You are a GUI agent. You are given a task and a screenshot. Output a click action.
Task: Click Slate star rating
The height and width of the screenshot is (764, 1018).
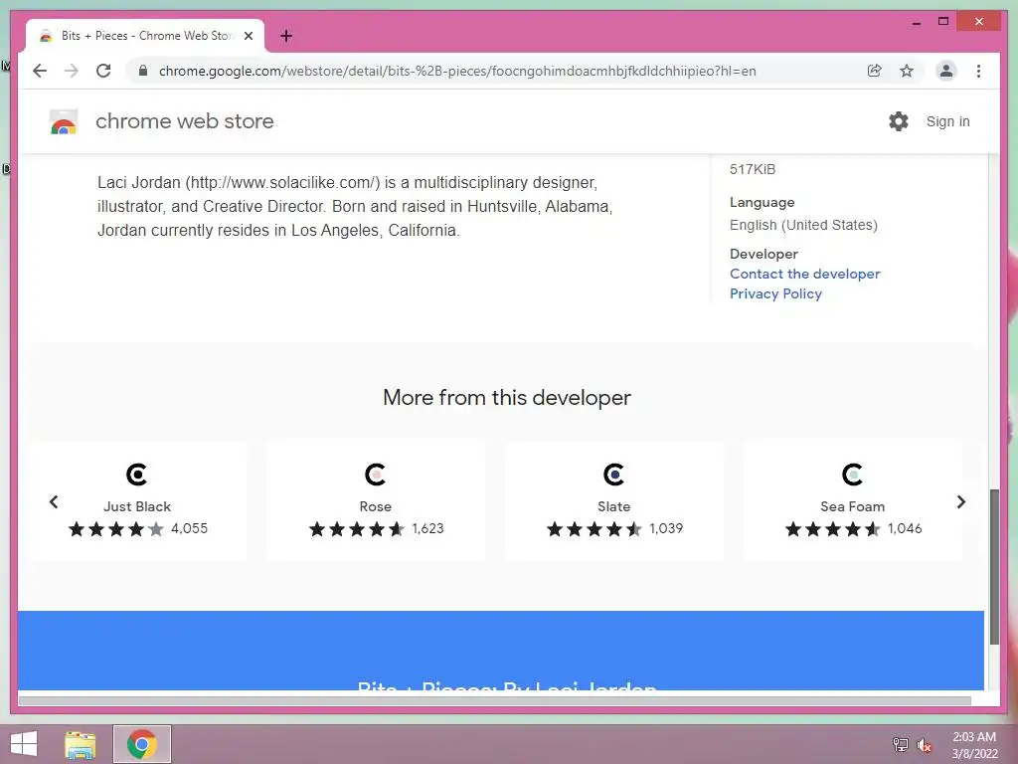coord(594,529)
